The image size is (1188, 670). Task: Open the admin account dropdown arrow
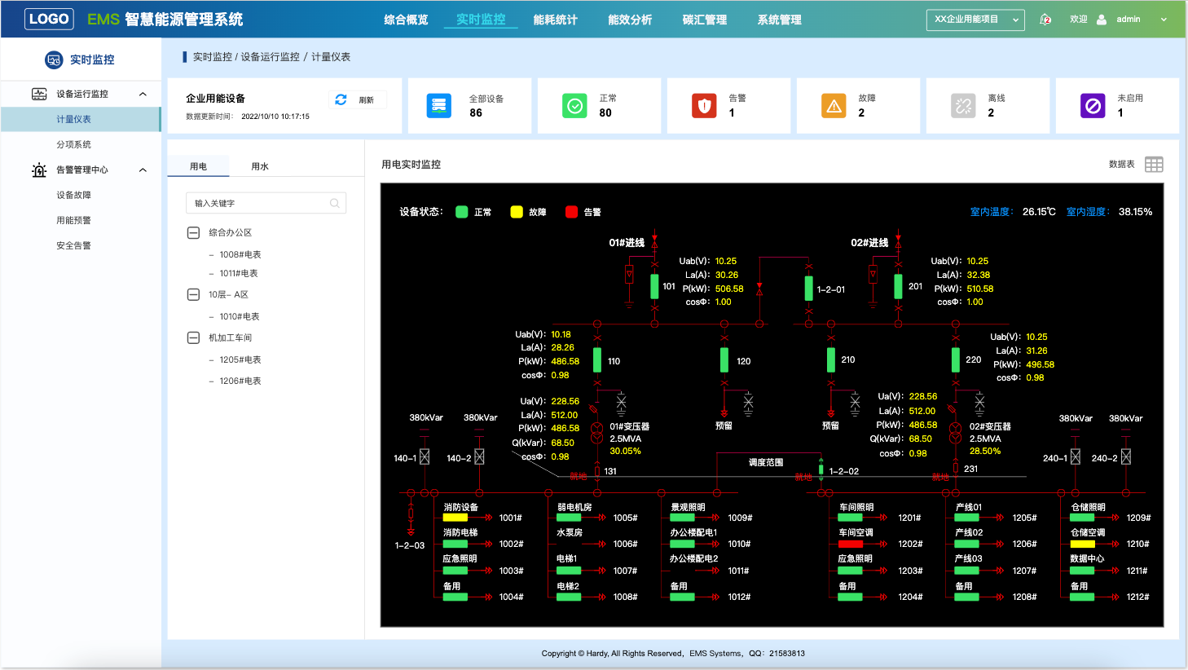coord(1164,20)
